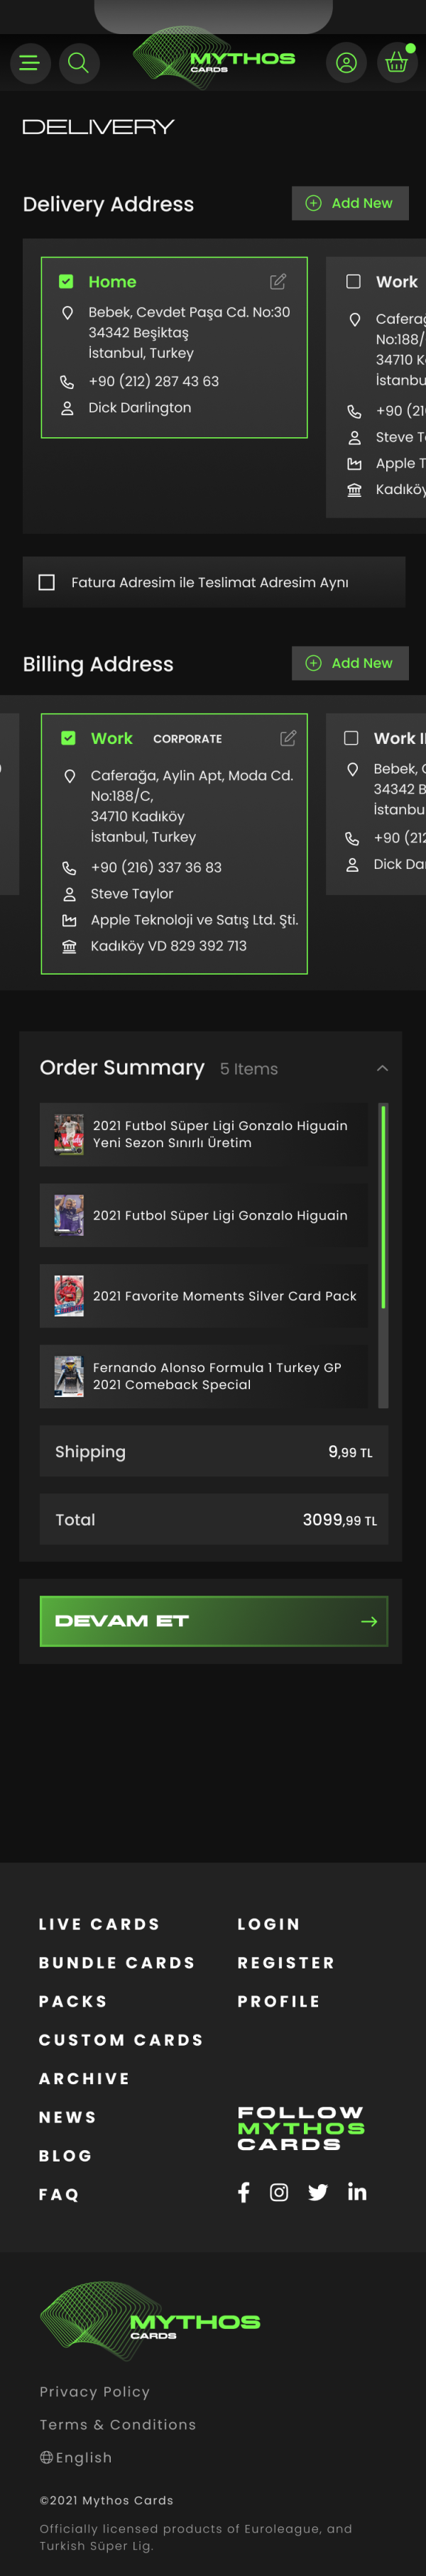Screen dimensions: 426x2576
Task: Collapse the Order Summary section
Action: pyautogui.click(x=382, y=1068)
